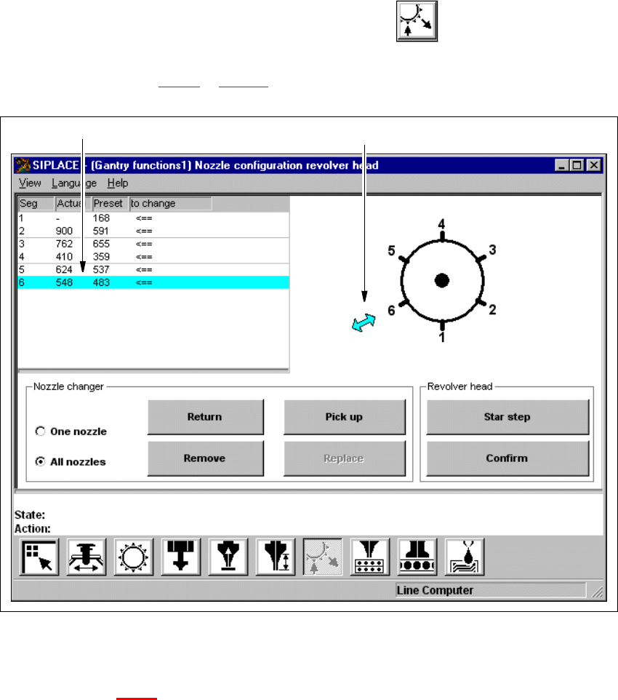The width and height of the screenshot is (618, 700).
Task: Open the gantry horizontal movement tool
Action: (x=86, y=558)
